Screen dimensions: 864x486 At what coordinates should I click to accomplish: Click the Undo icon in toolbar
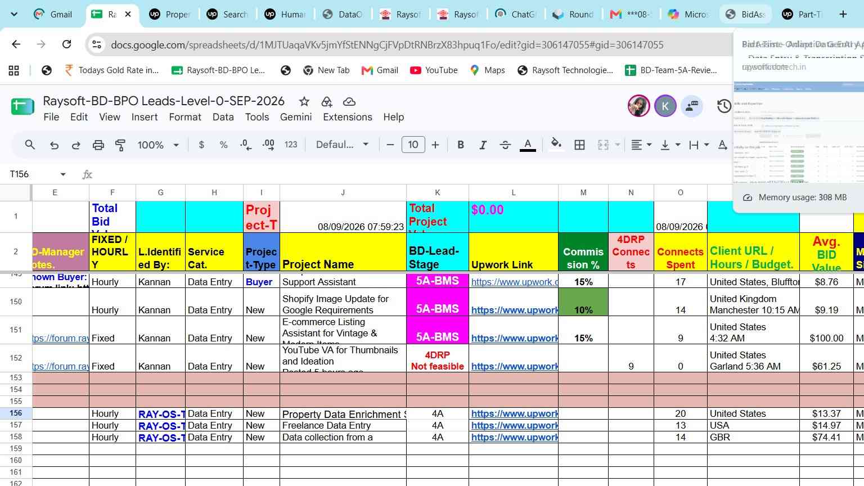coord(54,145)
